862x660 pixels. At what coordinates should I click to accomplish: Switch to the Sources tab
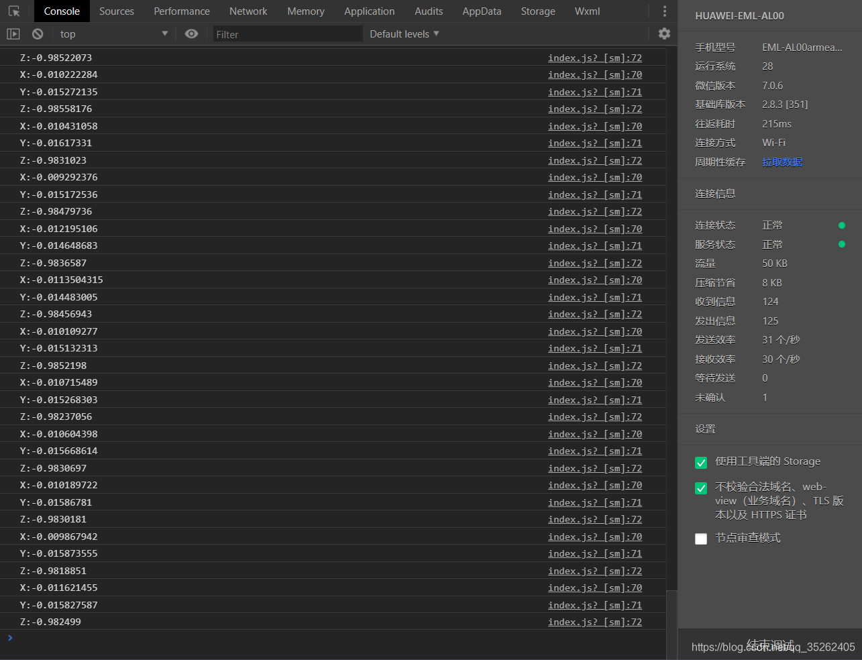117,11
